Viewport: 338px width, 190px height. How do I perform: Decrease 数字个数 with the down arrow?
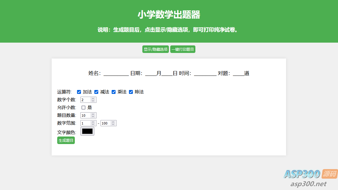[x=93, y=101]
